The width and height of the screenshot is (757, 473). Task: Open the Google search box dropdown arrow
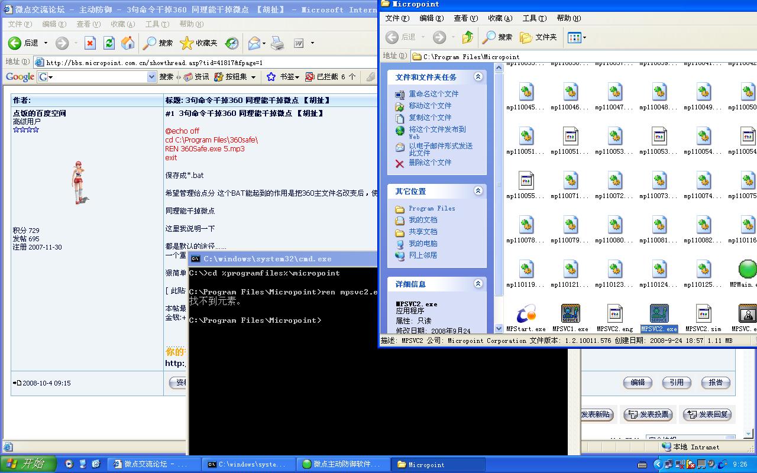(x=152, y=77)
